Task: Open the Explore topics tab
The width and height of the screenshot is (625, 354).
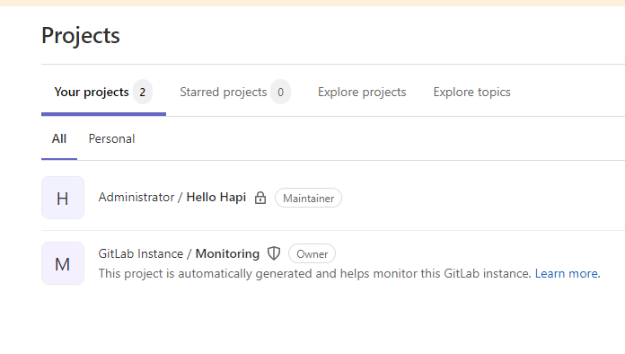Action: (472, 92)
